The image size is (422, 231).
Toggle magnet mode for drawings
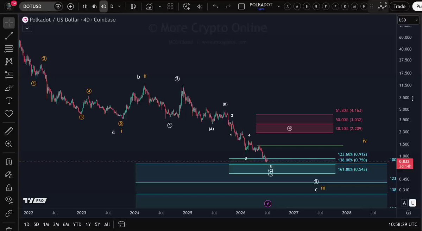(x=9, y=161)
